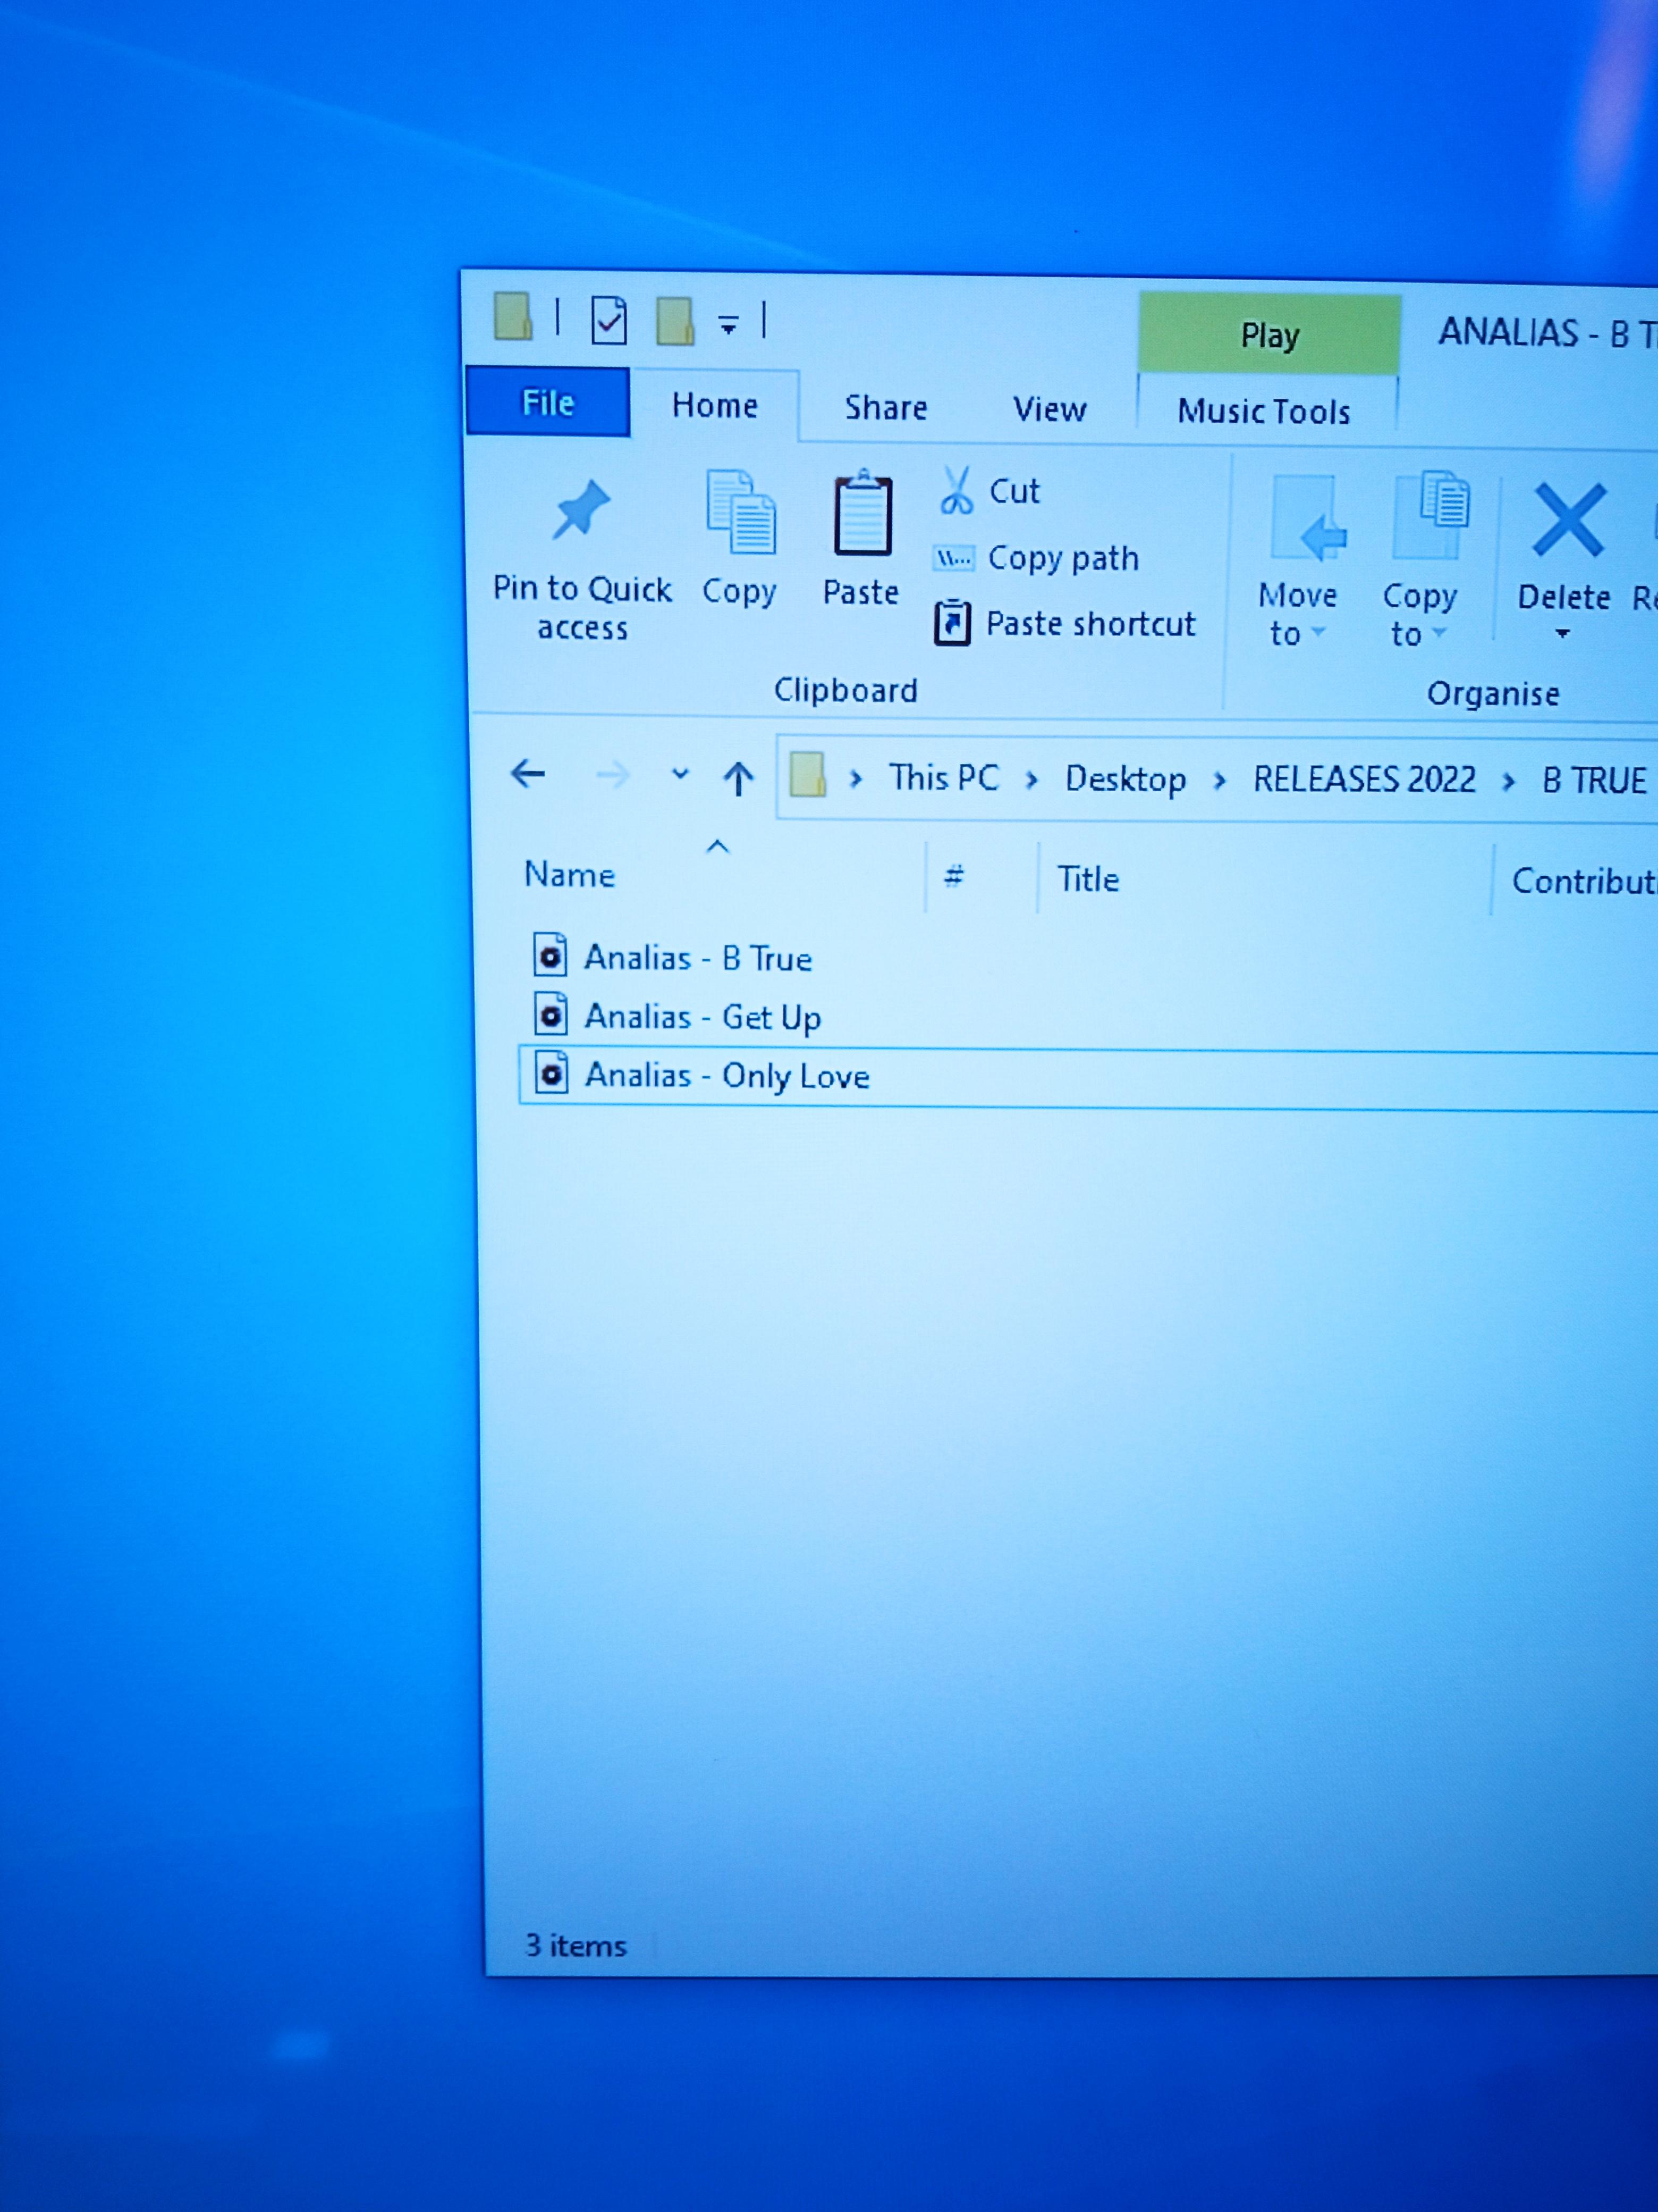Open the recent locations dropdown
This screenshot has height=2212, width=1658.
680,774
